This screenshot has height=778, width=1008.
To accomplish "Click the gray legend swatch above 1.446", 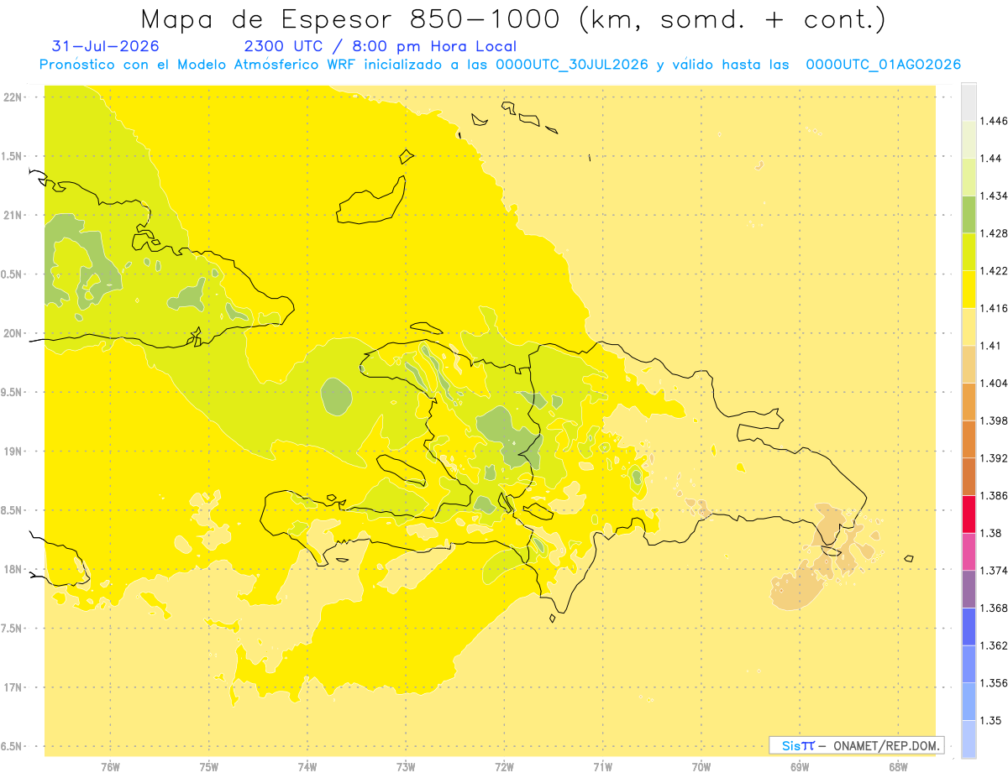I will click(969, 102).
